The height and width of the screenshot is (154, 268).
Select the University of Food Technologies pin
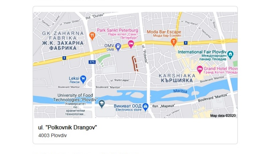coord(102,104)
